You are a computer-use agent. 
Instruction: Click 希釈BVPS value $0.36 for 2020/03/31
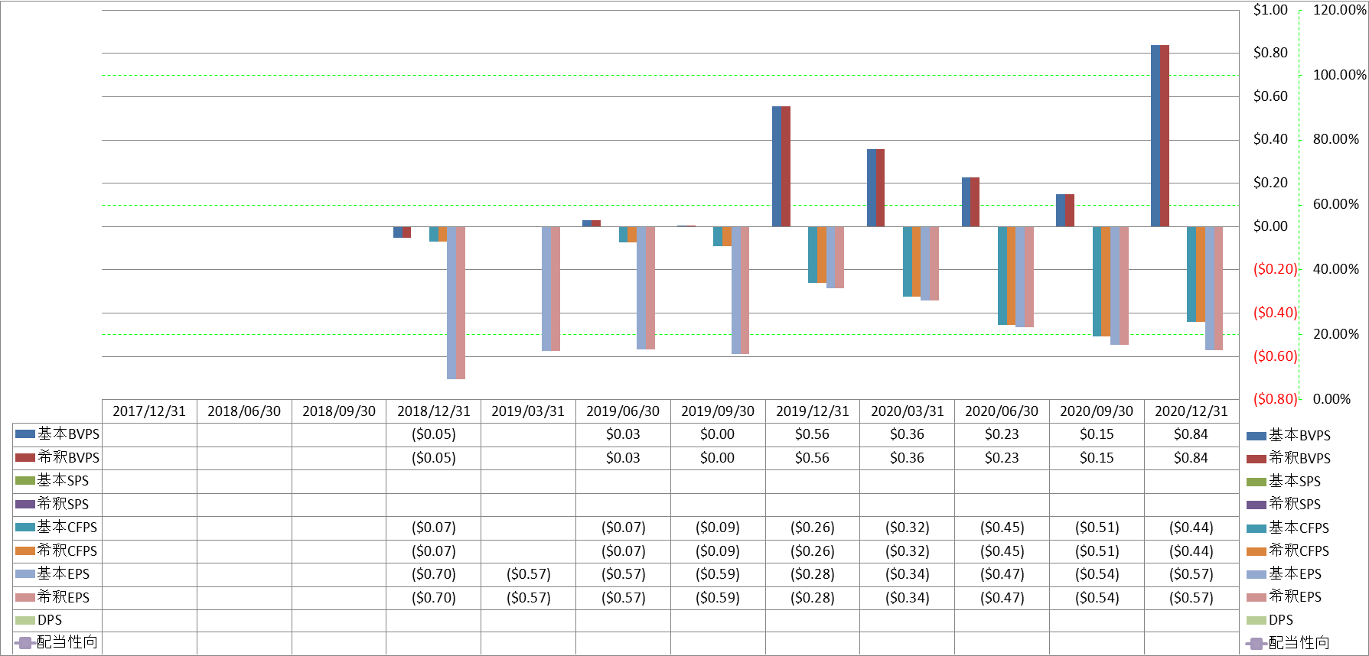tap(908, 457)
